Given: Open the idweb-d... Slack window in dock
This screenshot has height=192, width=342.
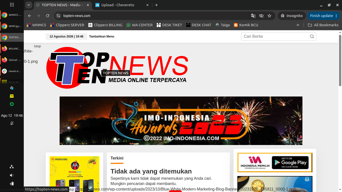Looking at the screenshot, I should click(x=12, y=71).
